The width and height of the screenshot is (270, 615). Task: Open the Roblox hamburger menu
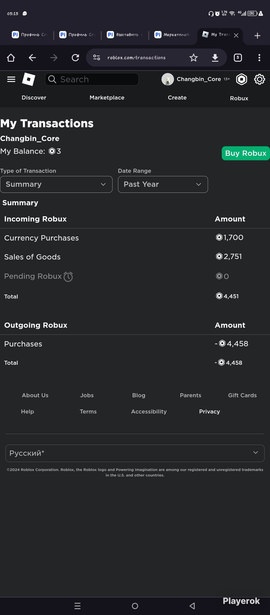point(11,79)
